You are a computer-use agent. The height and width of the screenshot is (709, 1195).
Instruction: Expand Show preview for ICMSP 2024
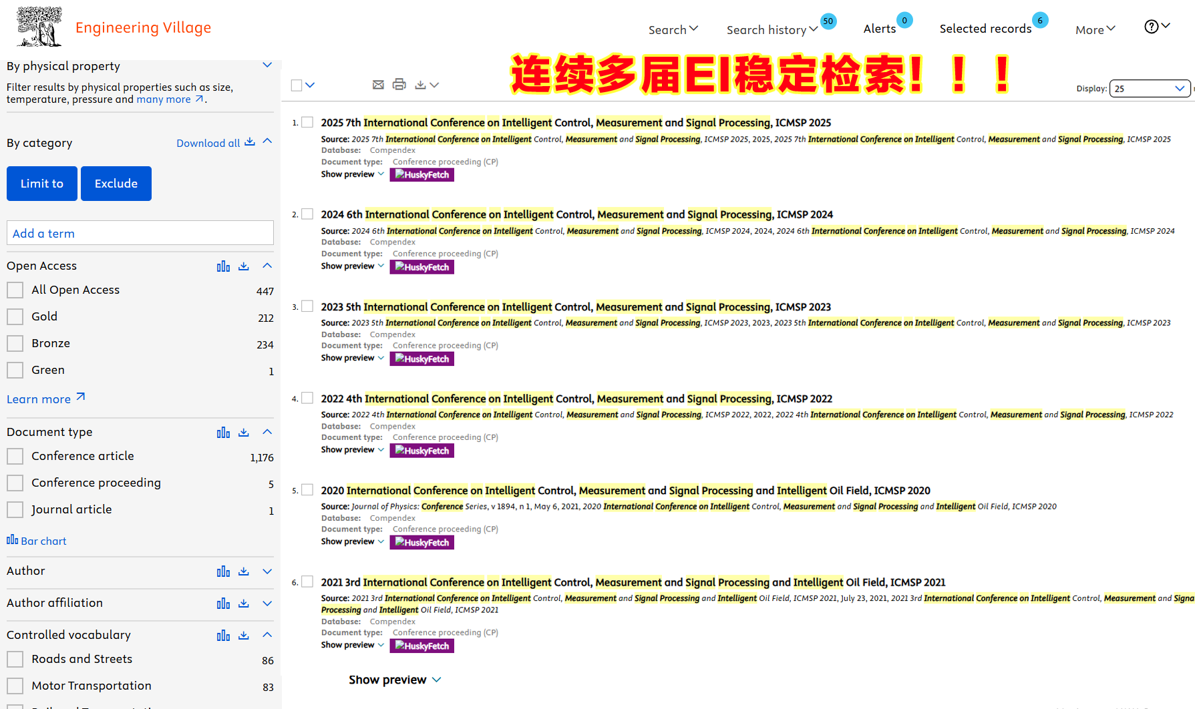coord(353,266)
